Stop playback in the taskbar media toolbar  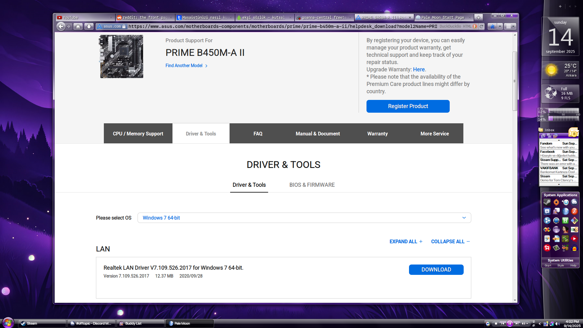click(496, 324)
